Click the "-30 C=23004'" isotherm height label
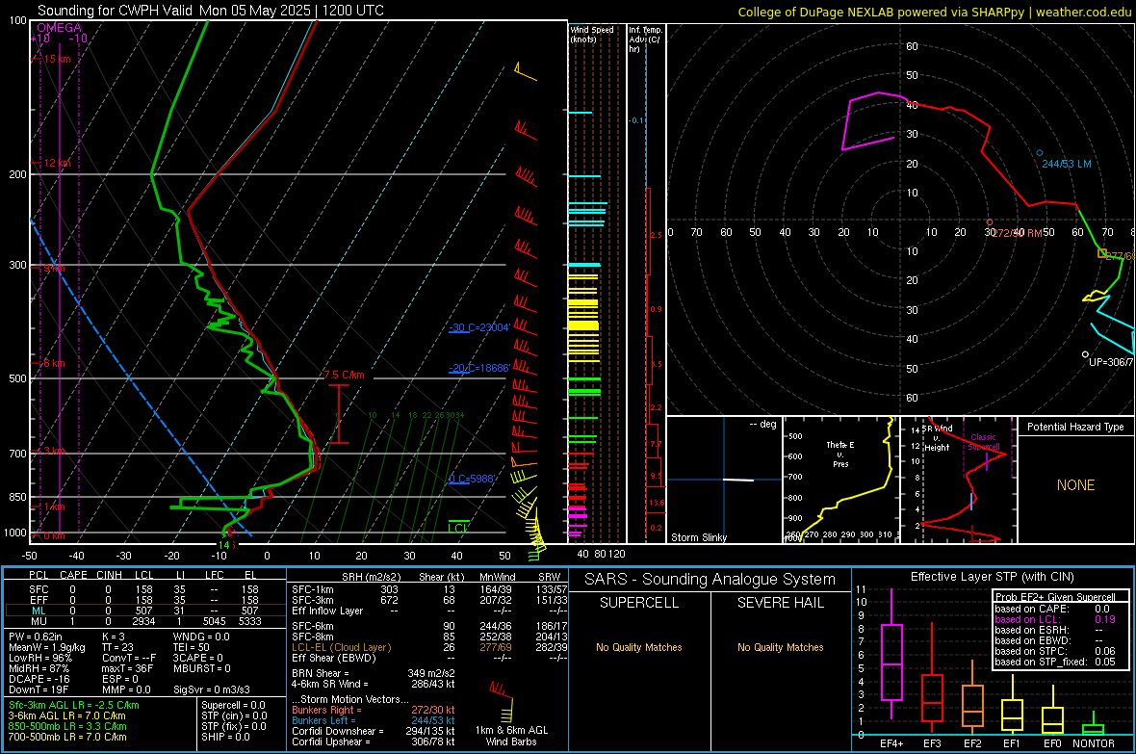 pos(478,327)
